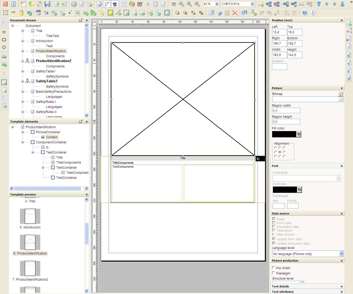Click the Bitmap browse ellipsis button
353x294 pixels.
pyautogui.click(x=341, y=100)
